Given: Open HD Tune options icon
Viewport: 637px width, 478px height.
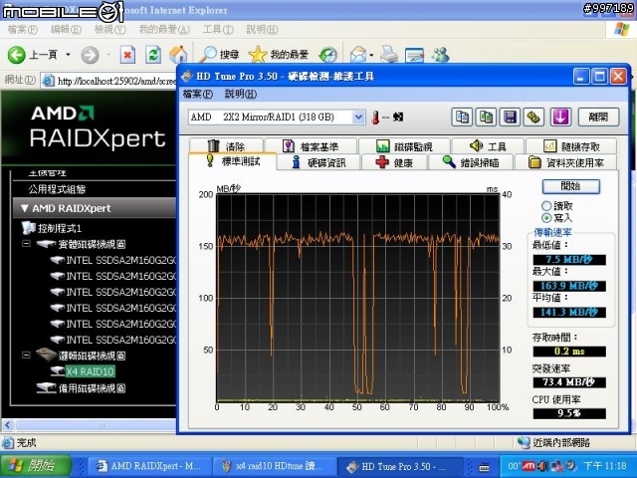Looking at the screenshot, I should click(533, 118).
